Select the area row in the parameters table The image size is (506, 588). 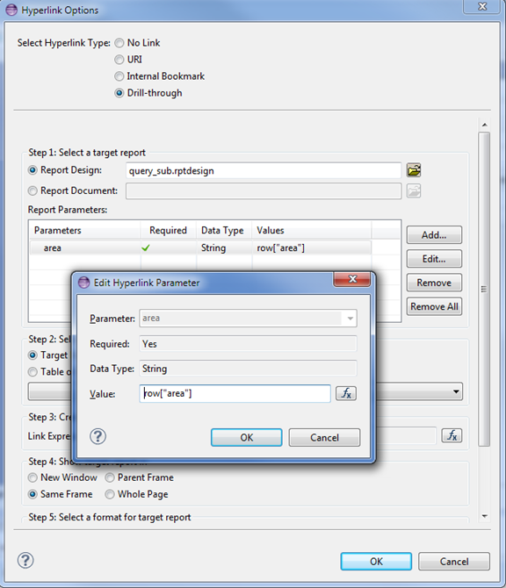coord(200,247)
